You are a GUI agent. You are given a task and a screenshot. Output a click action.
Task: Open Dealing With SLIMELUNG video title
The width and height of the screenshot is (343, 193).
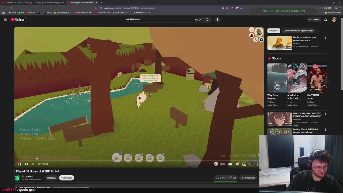tap(305, 131)
